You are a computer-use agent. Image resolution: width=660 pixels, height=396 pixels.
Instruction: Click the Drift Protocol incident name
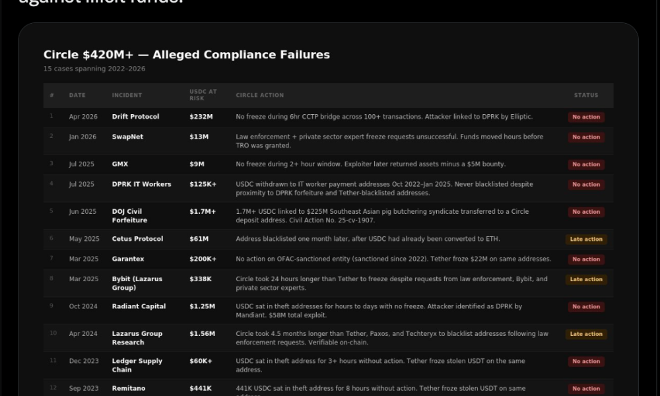pos(135,117)
